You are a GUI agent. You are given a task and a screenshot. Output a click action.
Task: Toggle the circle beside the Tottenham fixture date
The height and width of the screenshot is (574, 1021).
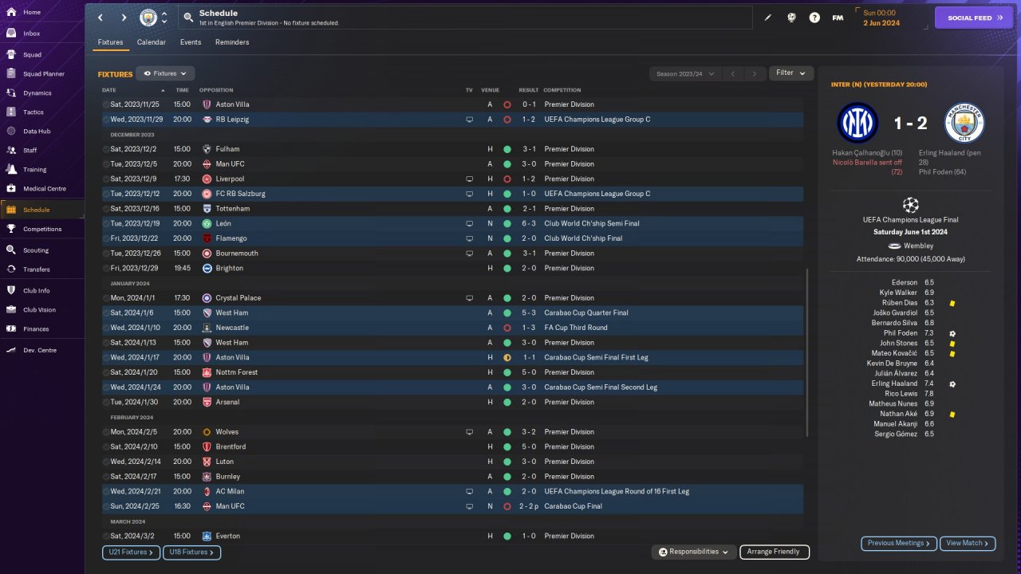106,209
